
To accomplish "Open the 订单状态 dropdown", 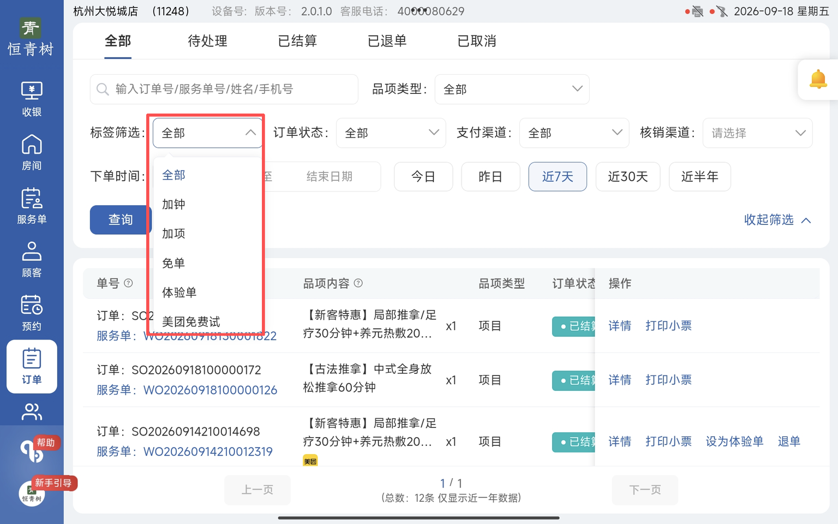I will point(391,133).
